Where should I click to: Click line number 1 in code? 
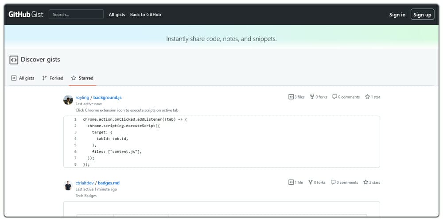pyautogui.click(x=75, y=119)
